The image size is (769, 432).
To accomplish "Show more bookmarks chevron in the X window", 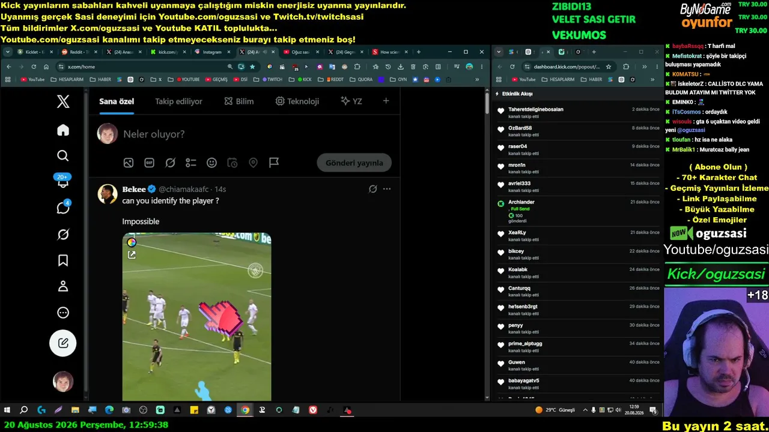I will click(x=477, y=79).
